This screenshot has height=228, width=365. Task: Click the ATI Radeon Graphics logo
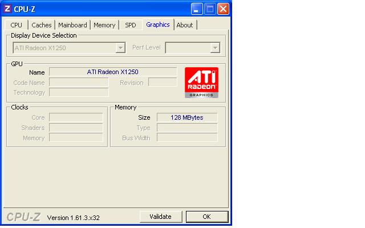point(201,82)
